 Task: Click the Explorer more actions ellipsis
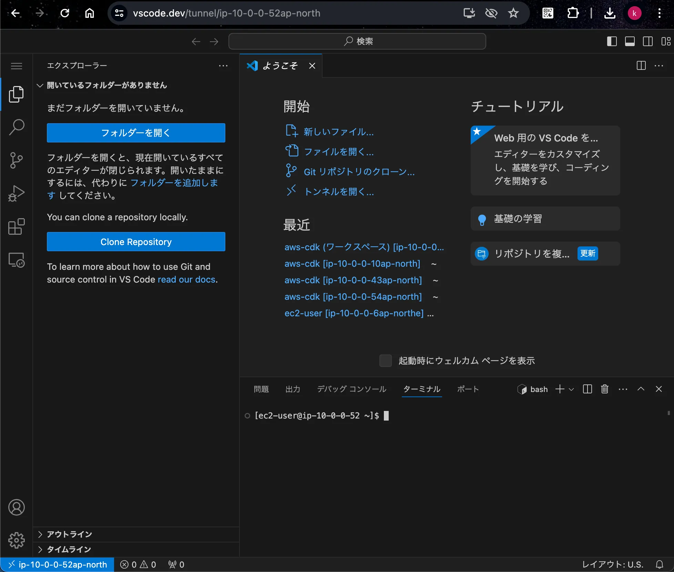223,66
